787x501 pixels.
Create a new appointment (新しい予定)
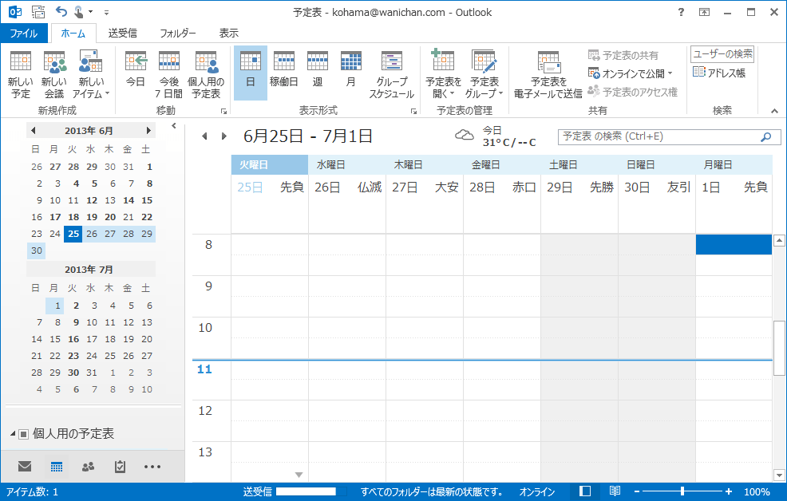coord(21,74)
